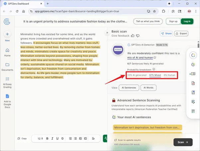Click '6/7 Sentences likely AI generated' text
The height and width of the screenshot is (151, 200).
point(145,64)
